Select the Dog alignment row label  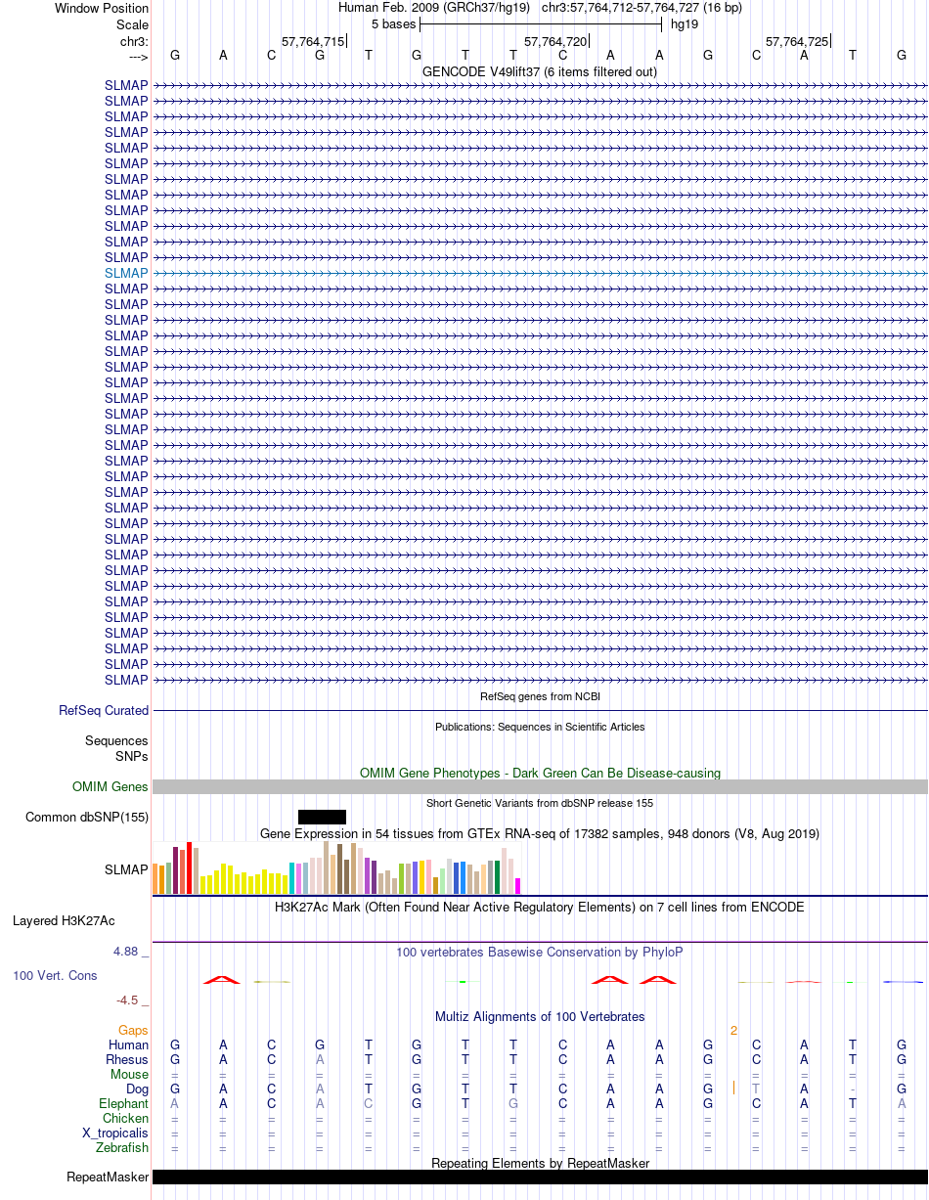point(137,1089)
